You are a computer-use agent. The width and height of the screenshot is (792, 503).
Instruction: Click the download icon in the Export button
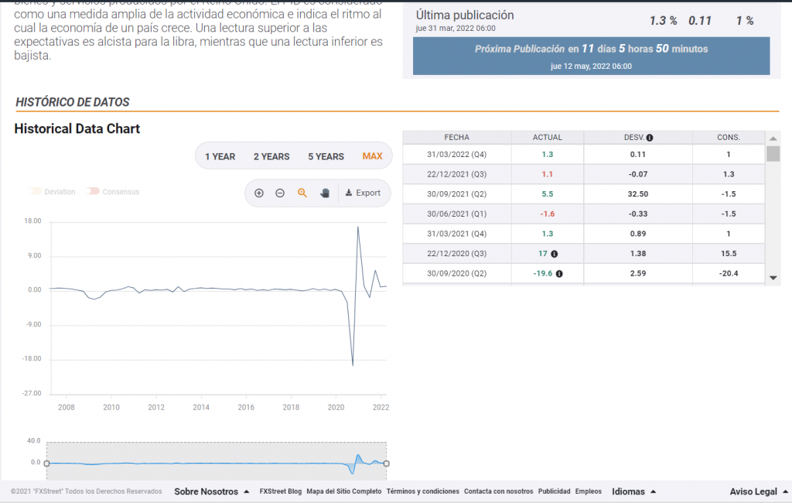pos(349,193)
